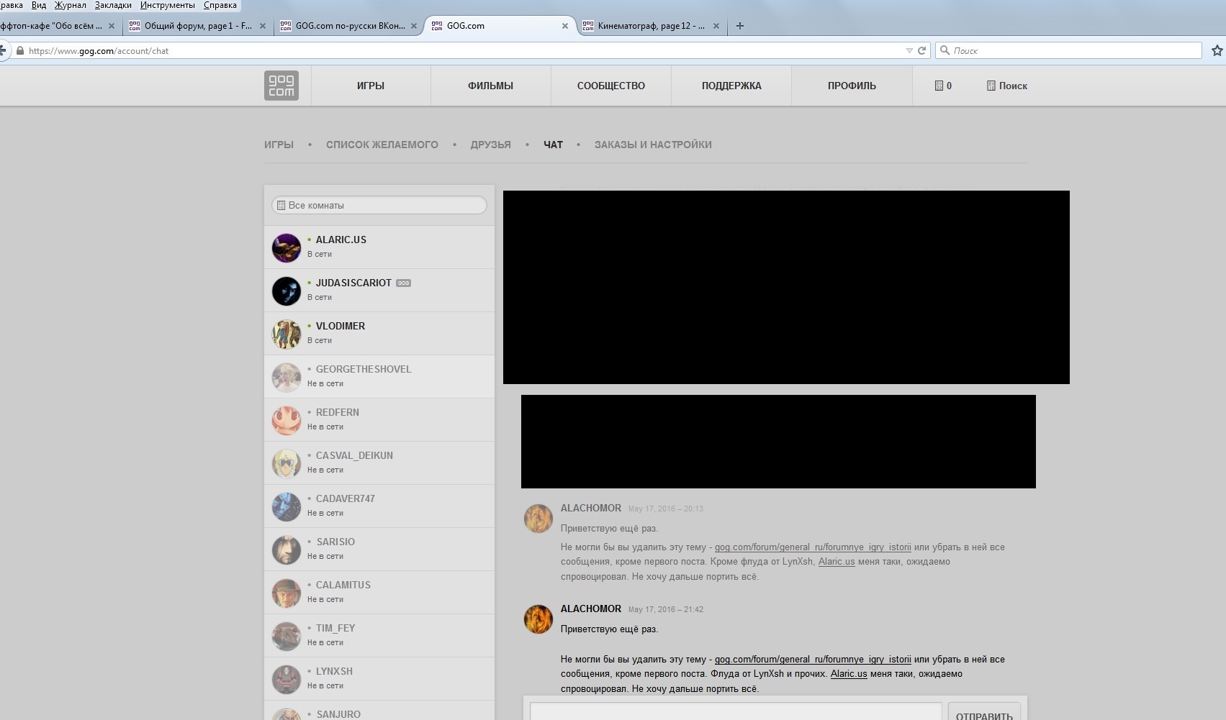Close the GOG.com browser tab
The width and height of the screenshot is (1226, 720).
tap(564, 26)
